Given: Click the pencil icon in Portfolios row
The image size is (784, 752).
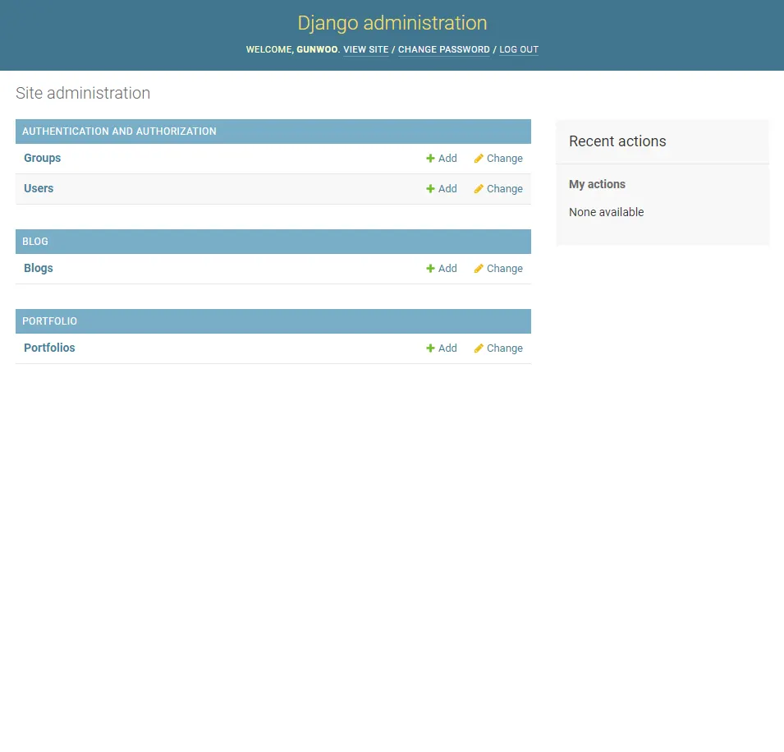Looking at the screenshot, I should click(479, 348).
